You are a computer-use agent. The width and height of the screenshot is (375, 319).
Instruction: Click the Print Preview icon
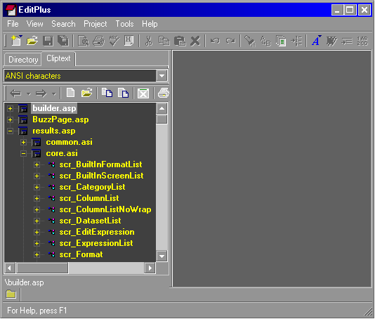84,41
